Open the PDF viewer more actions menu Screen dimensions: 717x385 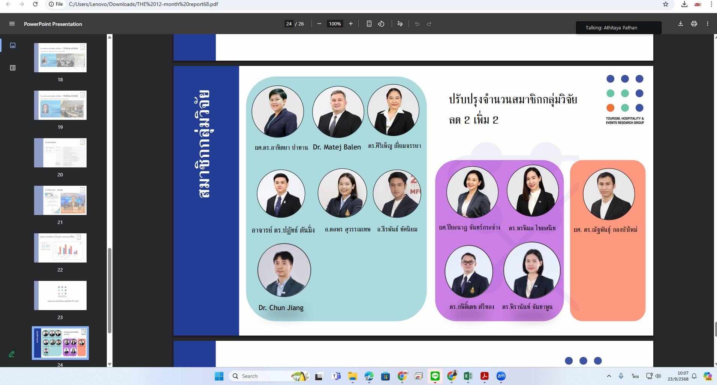708,24
